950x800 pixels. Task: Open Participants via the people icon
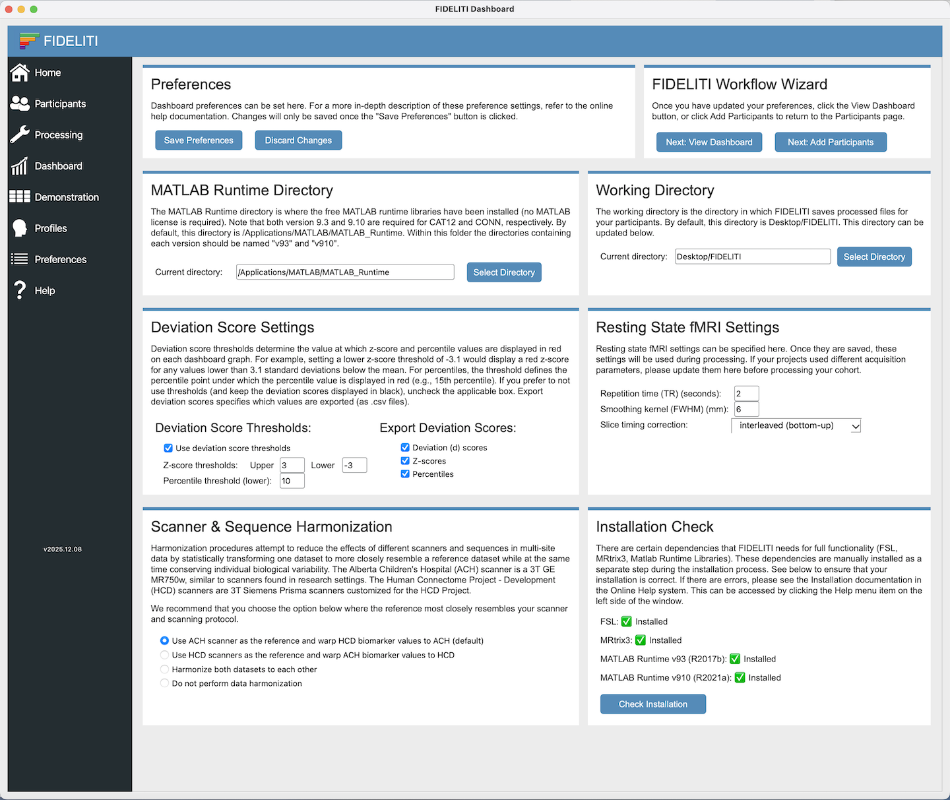(20, 104)
